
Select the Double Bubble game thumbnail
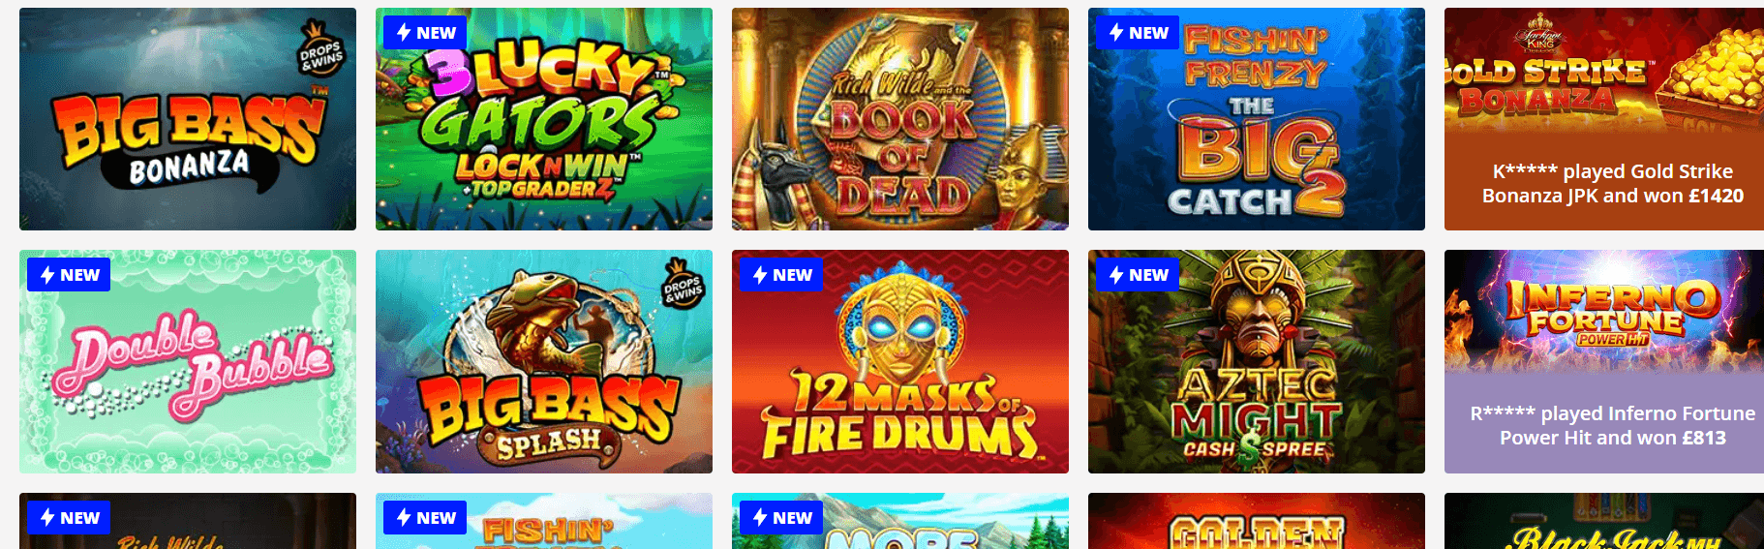188,361
